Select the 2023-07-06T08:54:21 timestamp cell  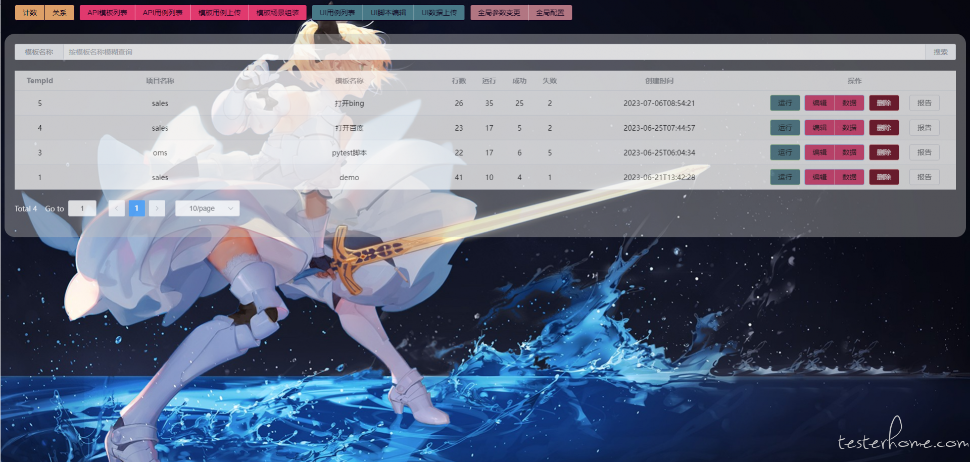[x=659, y=103]
